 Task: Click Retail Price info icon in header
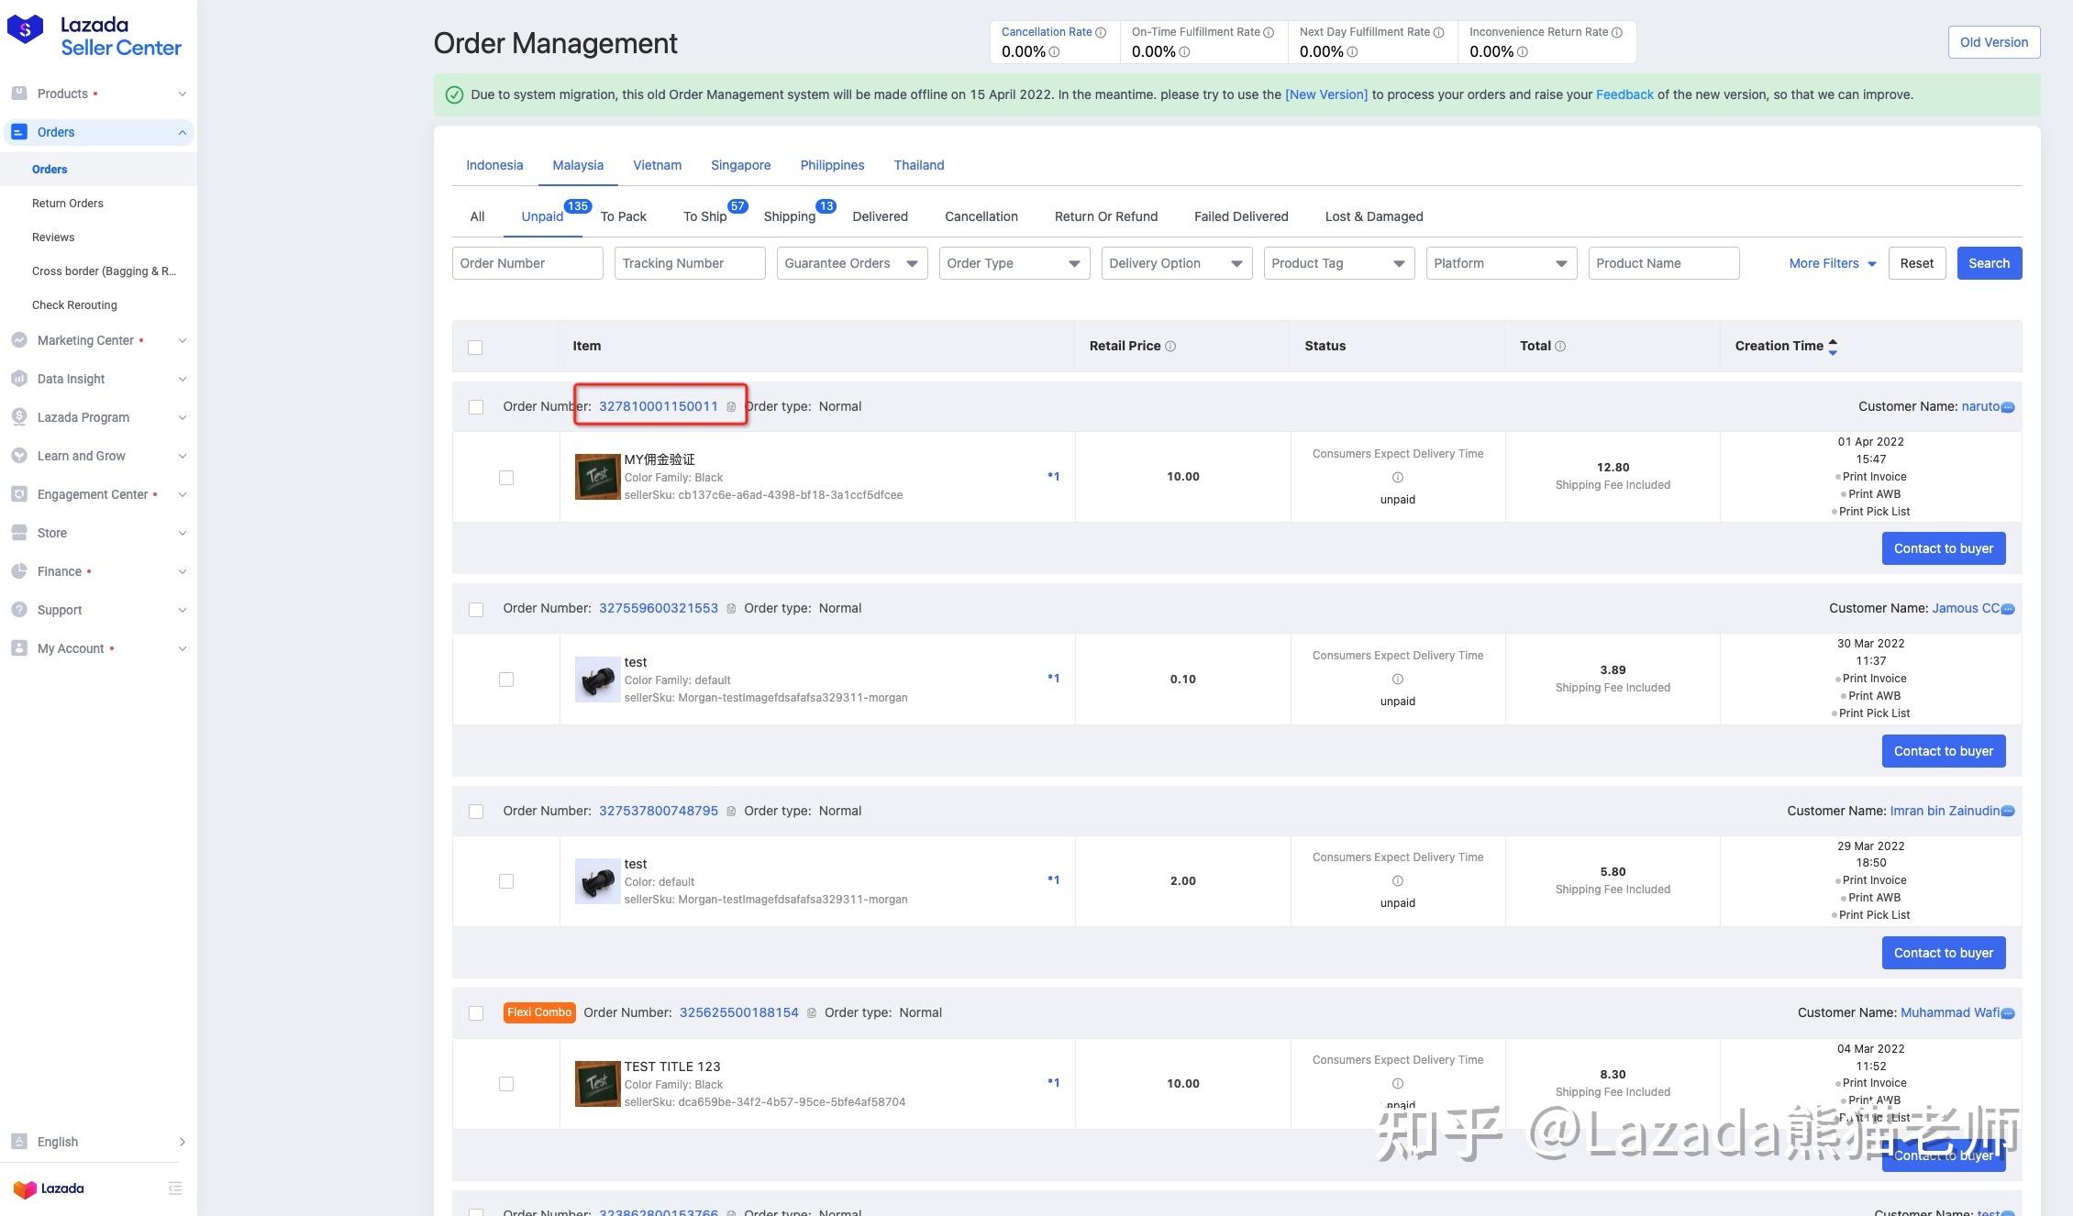click(1170, 347)
